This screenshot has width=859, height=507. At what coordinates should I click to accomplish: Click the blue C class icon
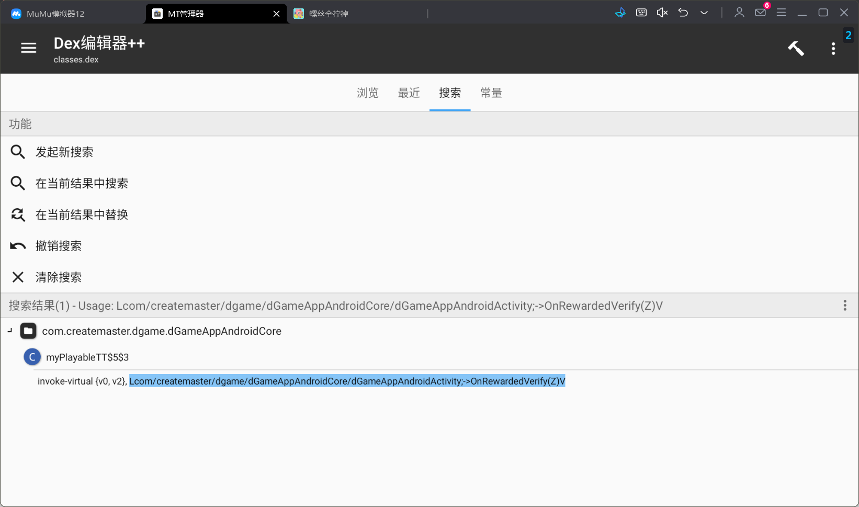point(32,357)
